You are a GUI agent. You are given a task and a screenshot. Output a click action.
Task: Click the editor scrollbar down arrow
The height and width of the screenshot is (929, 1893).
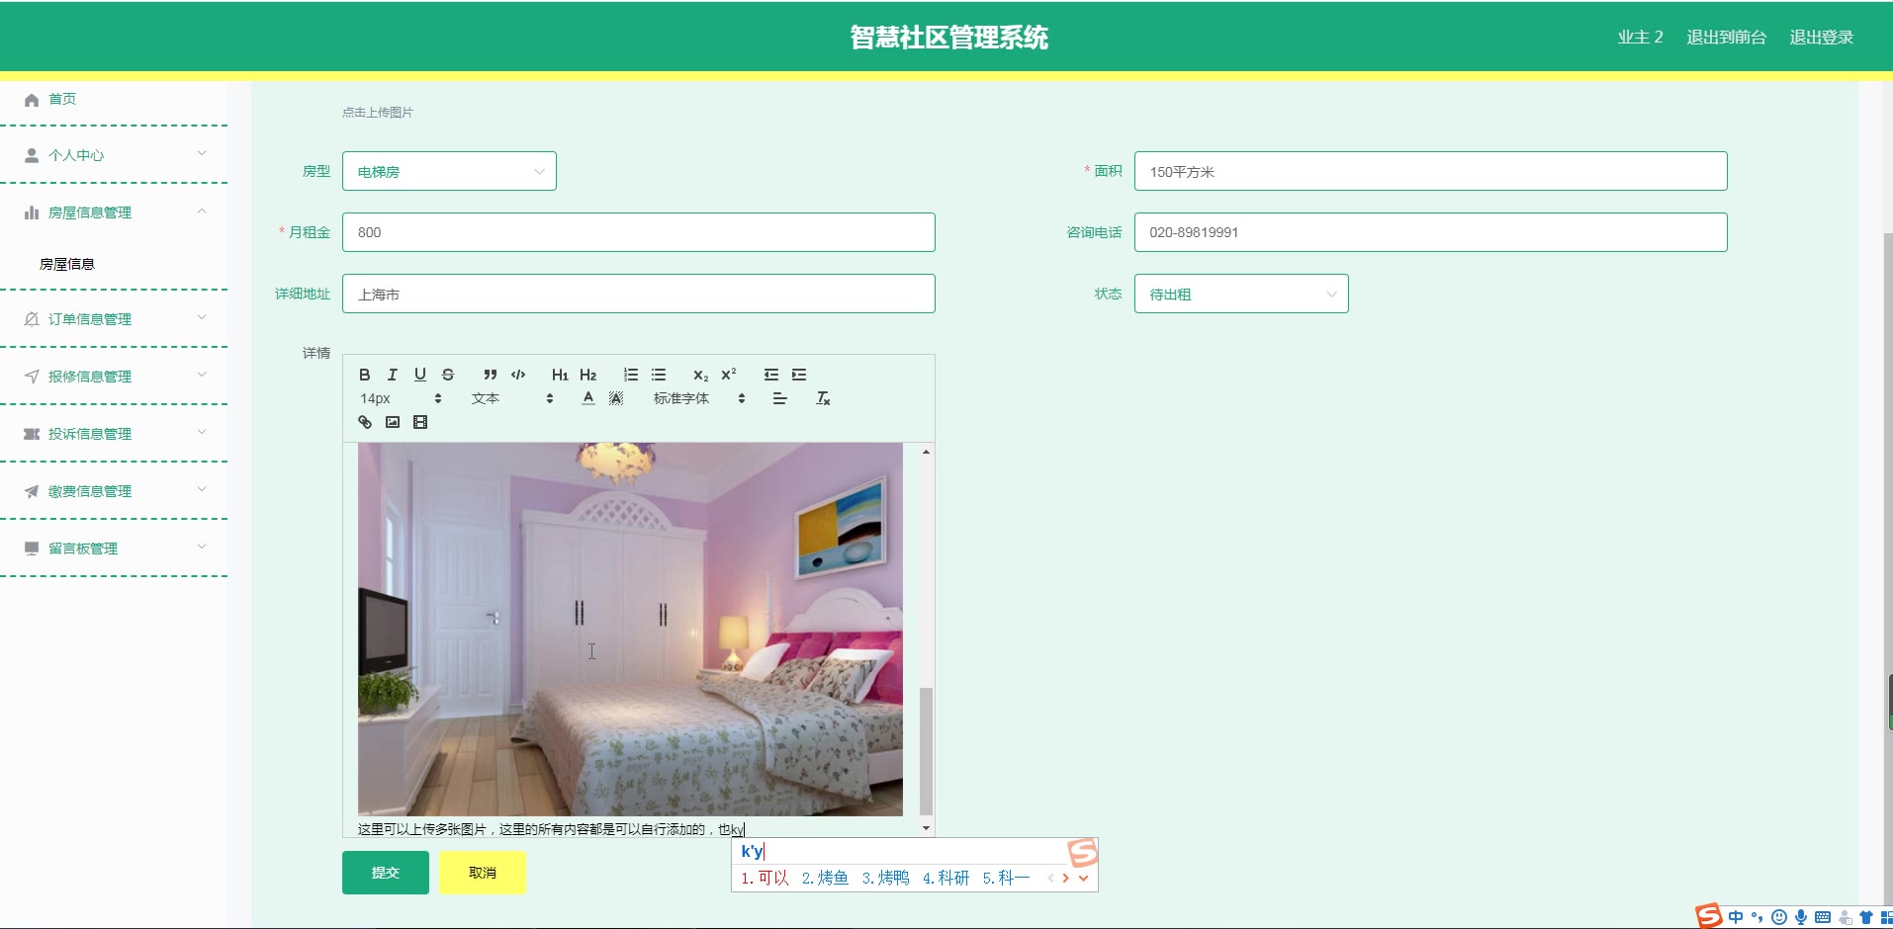926,828
